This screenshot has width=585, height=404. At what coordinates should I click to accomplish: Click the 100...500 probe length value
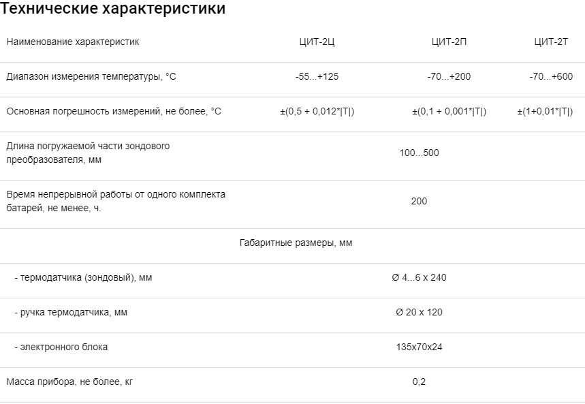point(419,153)
